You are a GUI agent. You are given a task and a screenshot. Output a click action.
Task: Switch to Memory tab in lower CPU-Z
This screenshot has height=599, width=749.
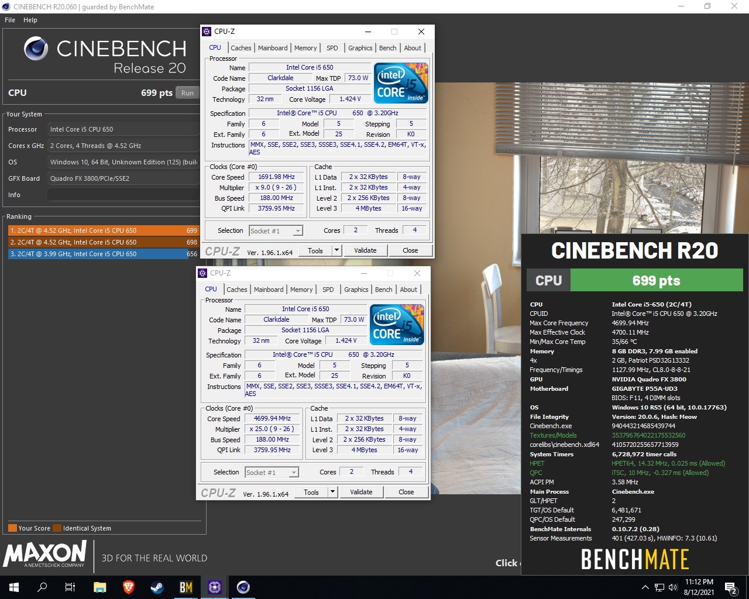pos(301,290)
